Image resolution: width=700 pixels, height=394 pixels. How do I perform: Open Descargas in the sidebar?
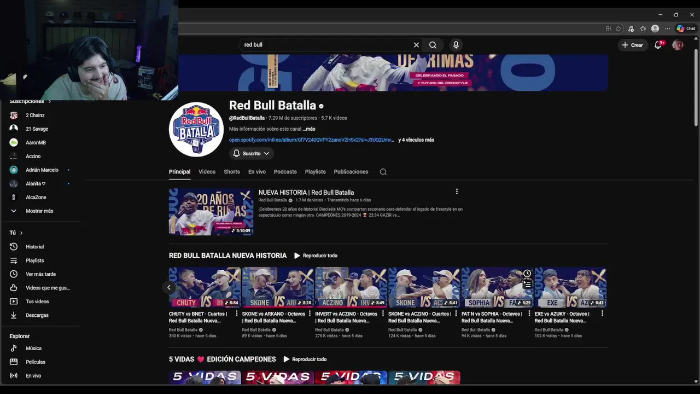pyautogui.click(x=39, y=315)
